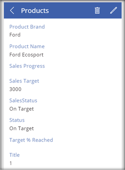Click On Target under SalesStatus
This screenshot has width=125, height=170.
pos(22,109)
